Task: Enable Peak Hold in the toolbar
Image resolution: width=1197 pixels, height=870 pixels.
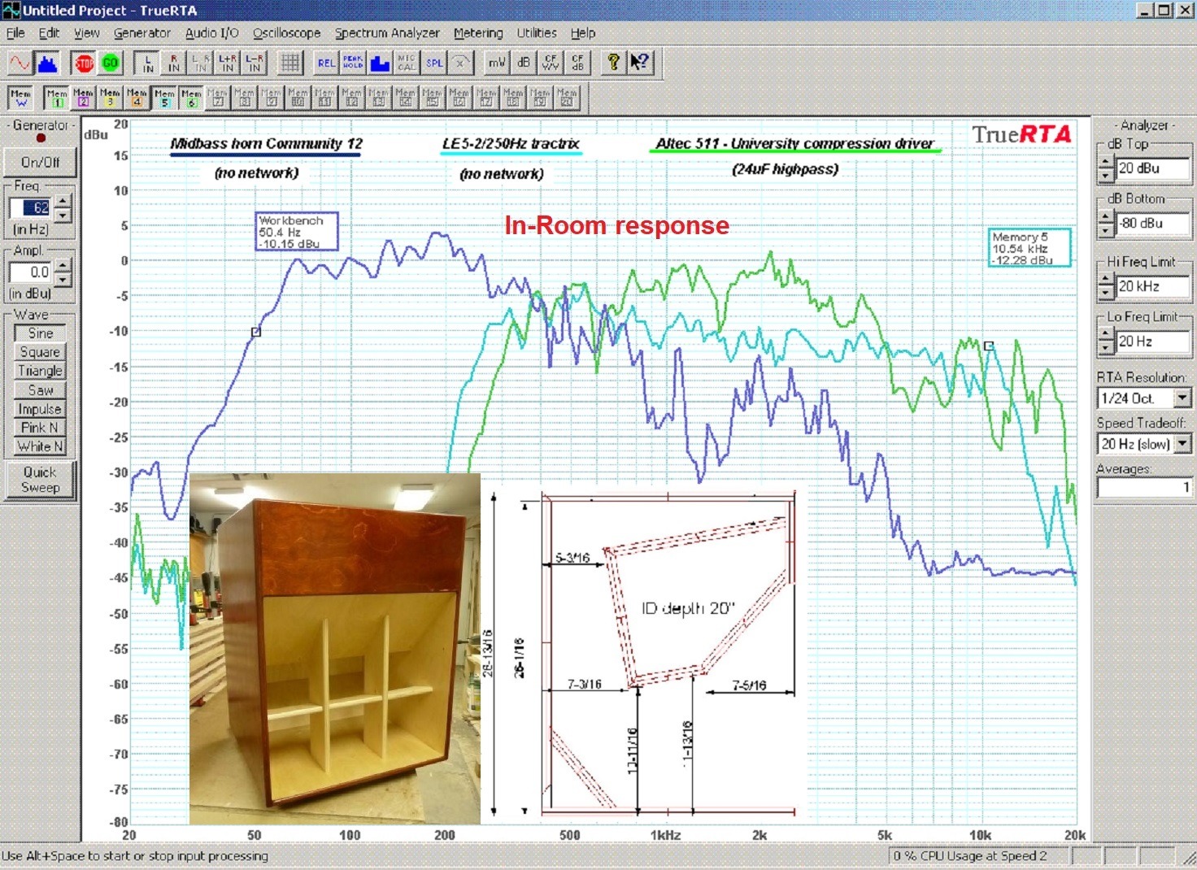Action: pos(353,63)
